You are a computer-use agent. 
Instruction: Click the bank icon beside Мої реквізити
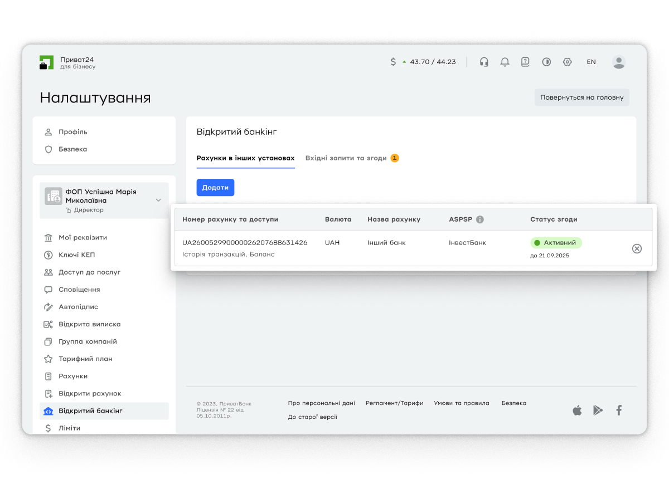point(49,238)
